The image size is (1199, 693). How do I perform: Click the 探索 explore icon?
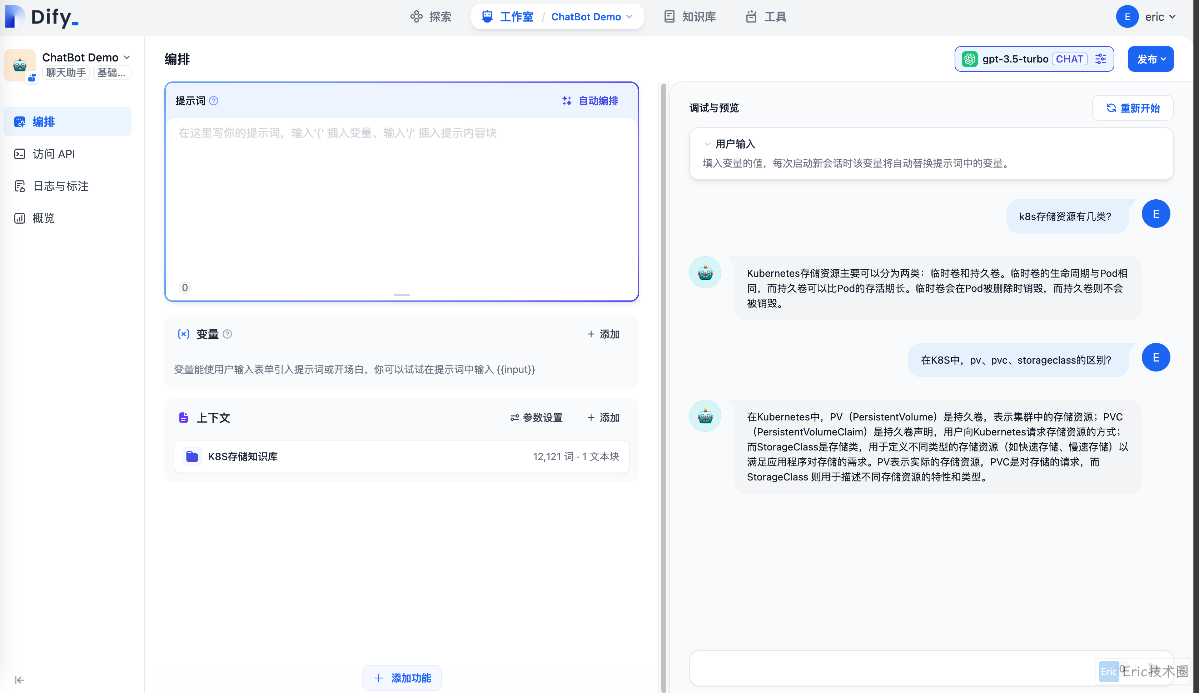[x=416, y=17]
